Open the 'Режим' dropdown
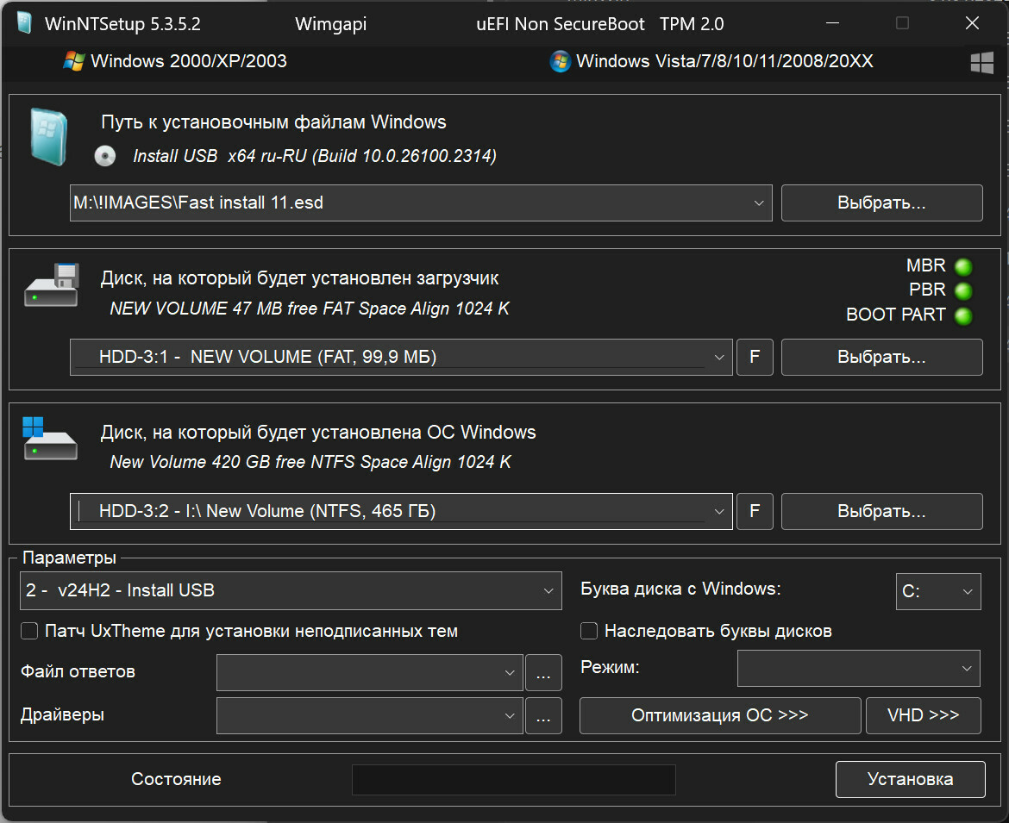The width and height of the screenshot is (1009, 823). click(858, 668)
